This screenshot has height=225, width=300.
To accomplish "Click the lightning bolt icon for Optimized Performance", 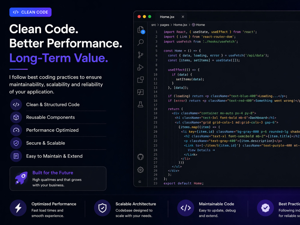I will 18,208.
